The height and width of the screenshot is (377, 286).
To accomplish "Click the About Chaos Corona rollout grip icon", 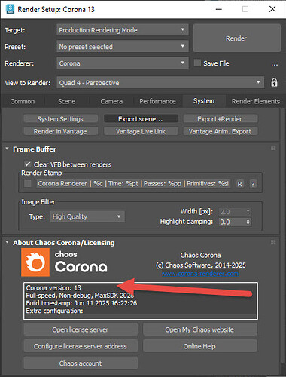I will 272,242.
